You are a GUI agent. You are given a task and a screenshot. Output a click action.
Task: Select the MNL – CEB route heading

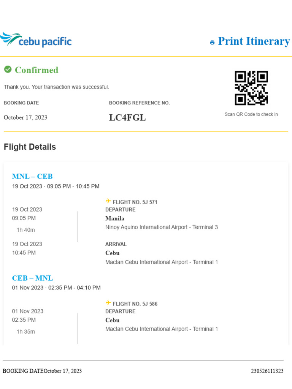coord(32,176)
